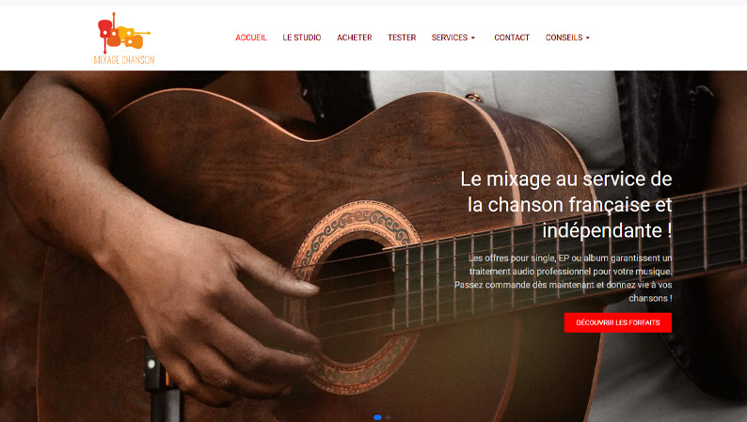Click the hero headline about mixage
Image resolution: width=747 pixels, height=422 pixels.
pos(566,205)
